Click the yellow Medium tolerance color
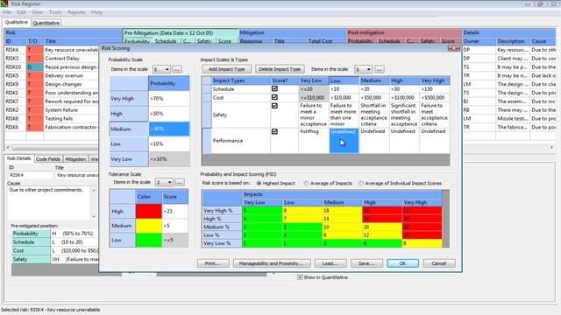Viewport: 561px width, 315px height. (148, 226)
